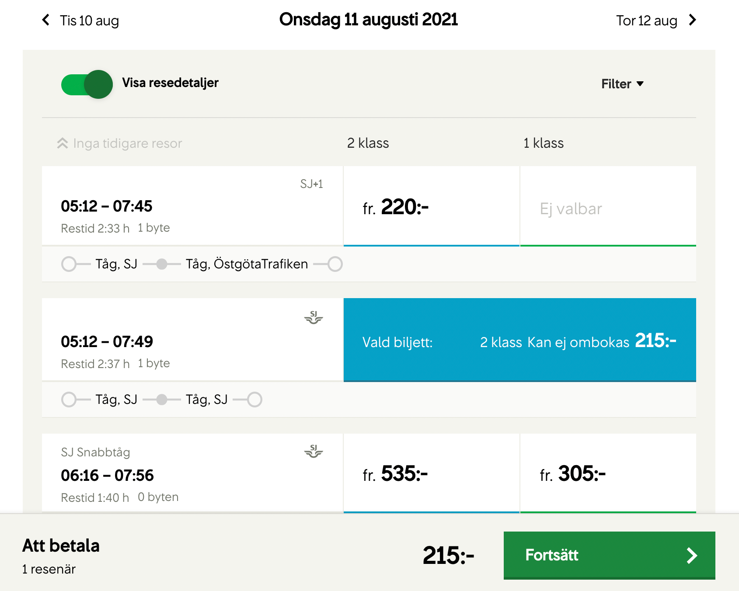Click SJ logo on 05:12–07:49 trip
Viewport: 739px width, 591px height.
313,317
